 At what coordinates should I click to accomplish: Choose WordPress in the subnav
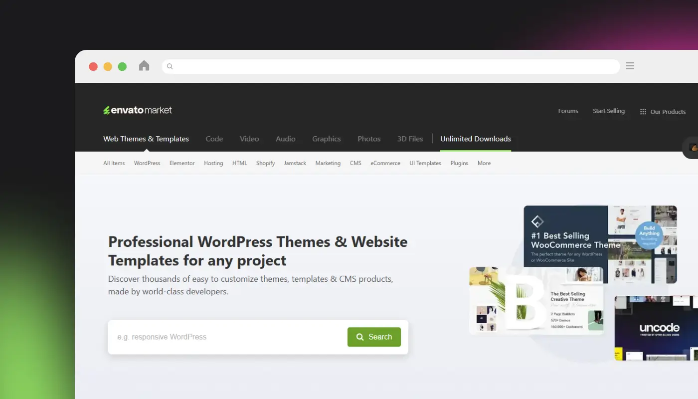click(147, 163)
